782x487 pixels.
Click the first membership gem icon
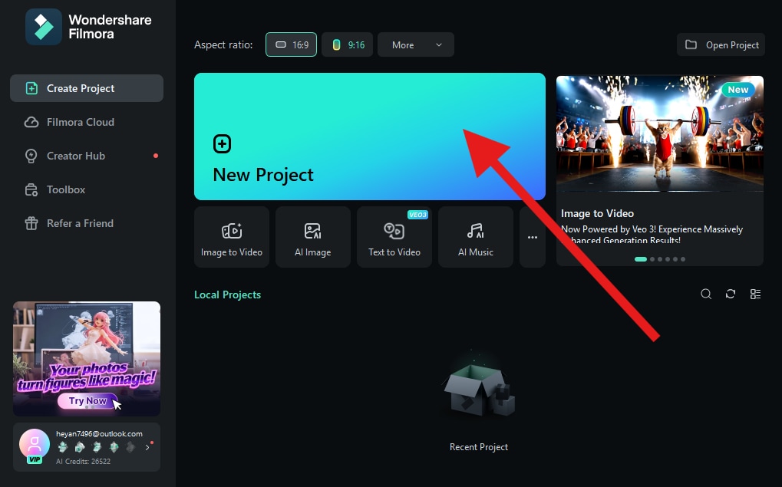point(63,447)
